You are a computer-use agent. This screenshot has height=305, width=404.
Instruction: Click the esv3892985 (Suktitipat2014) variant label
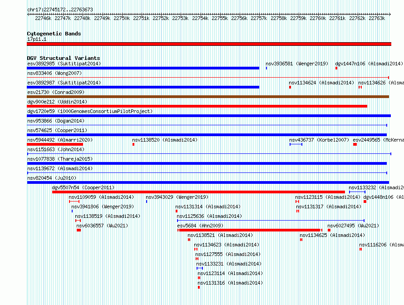[64, 64]
